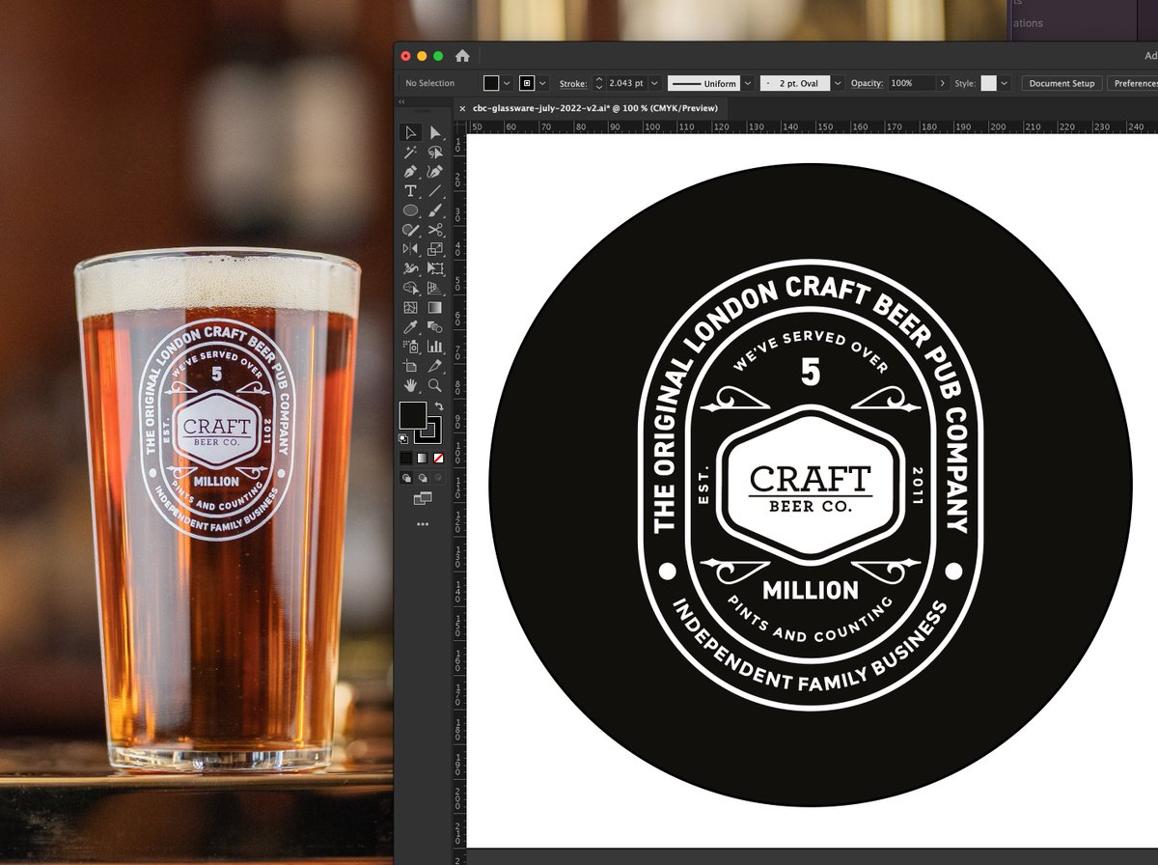The height and width of the screenshot is (865, 1158).
Task: Close the cbc-glassware document tab
Action: 461,109
